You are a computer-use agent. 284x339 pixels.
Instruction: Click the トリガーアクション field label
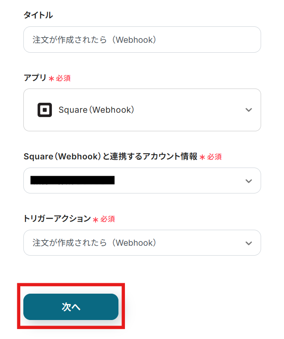tap(57, 219)
